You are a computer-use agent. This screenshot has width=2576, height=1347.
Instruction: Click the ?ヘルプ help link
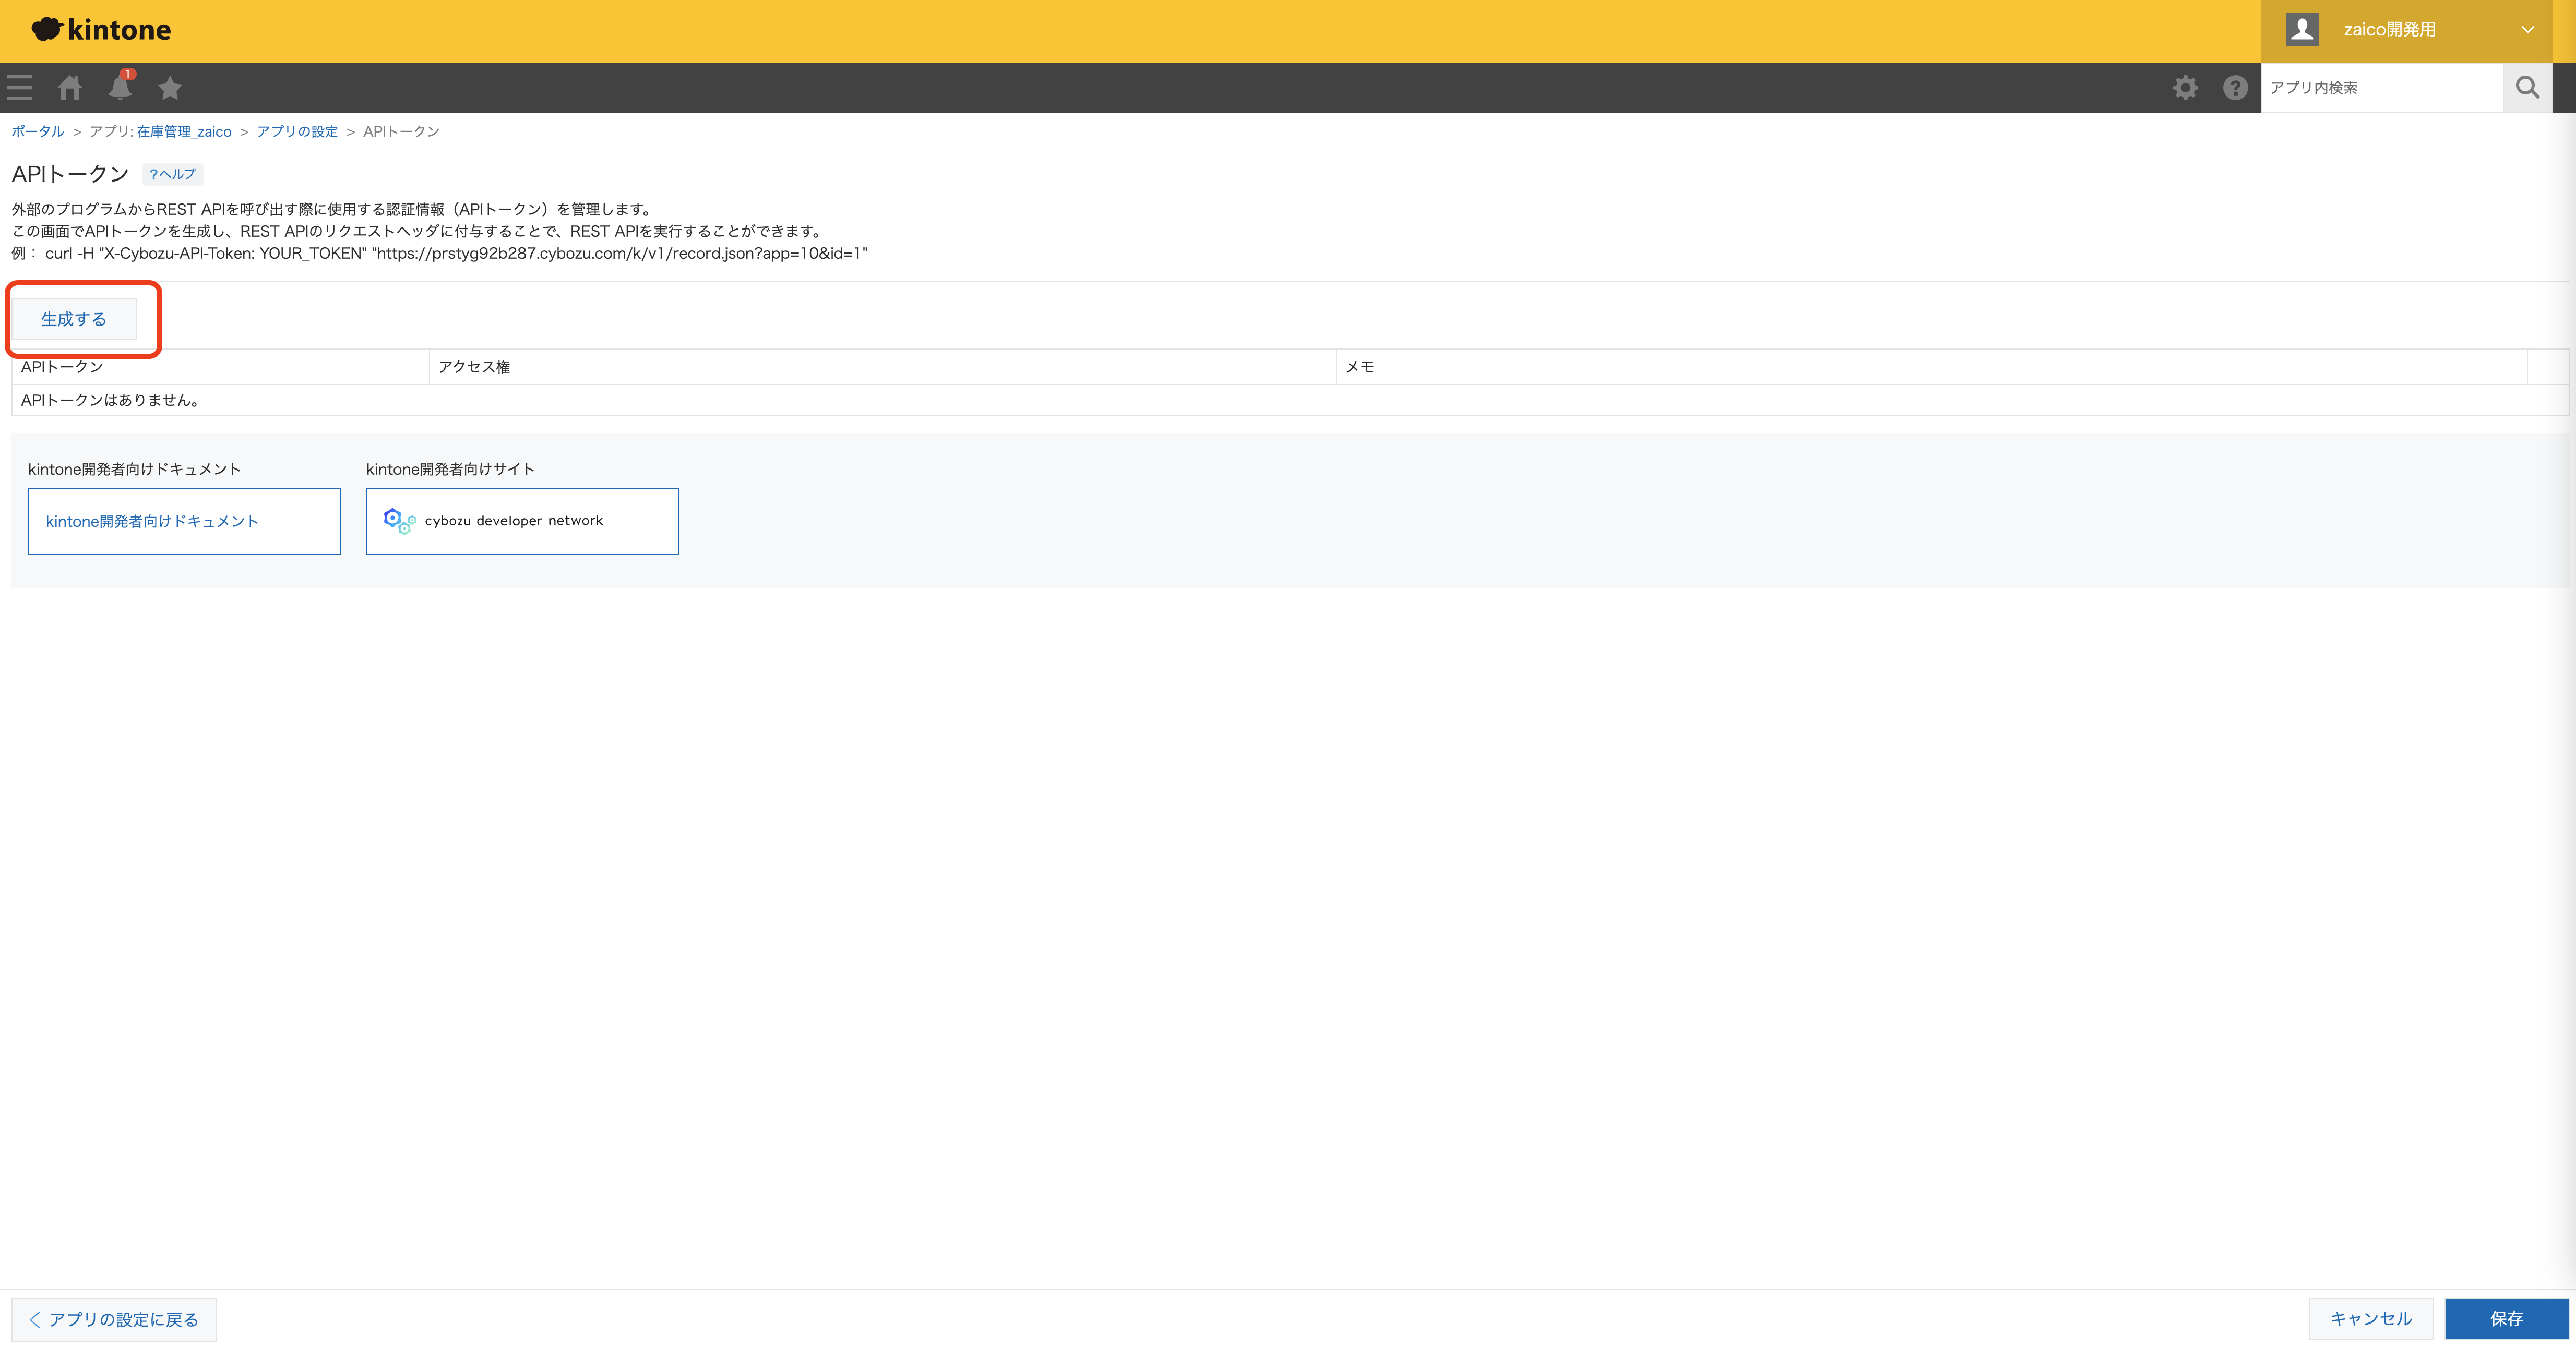click(x=172, y=174)
